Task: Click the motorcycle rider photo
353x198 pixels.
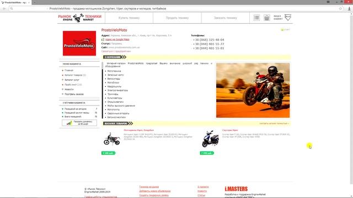Action: pyautogui.click(x=253, y=90)
